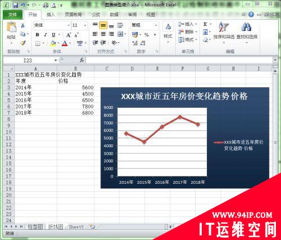Toggle Italic formatting

46,35
